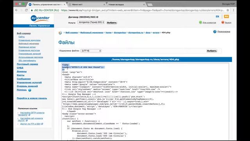Open СУБД sidebar section

[x=20, y=68]
